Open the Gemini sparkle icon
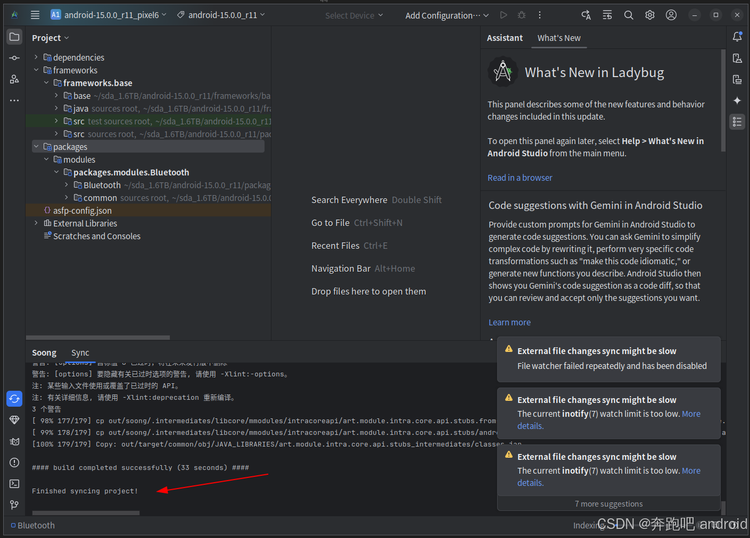Screen dimensions: 750x538 (x=737, y=100)
